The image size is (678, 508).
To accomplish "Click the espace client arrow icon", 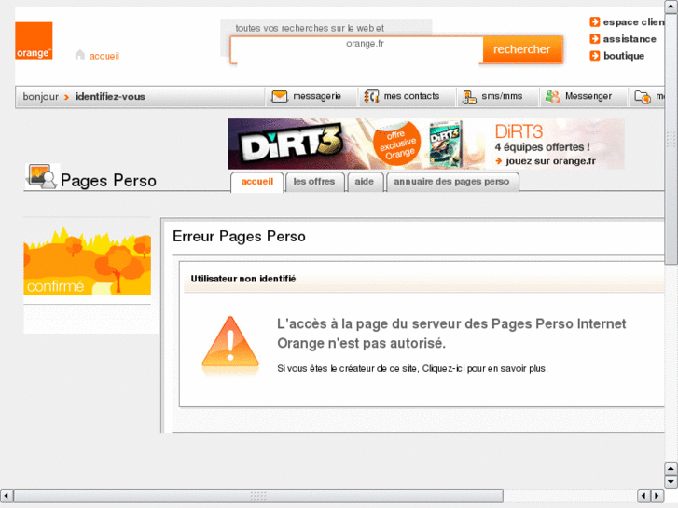I will [x=595, y=21].
